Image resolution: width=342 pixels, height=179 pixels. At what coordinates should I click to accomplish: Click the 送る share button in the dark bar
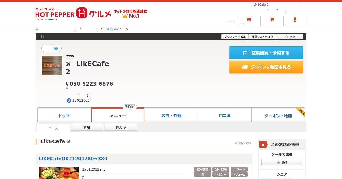(290, 37)
